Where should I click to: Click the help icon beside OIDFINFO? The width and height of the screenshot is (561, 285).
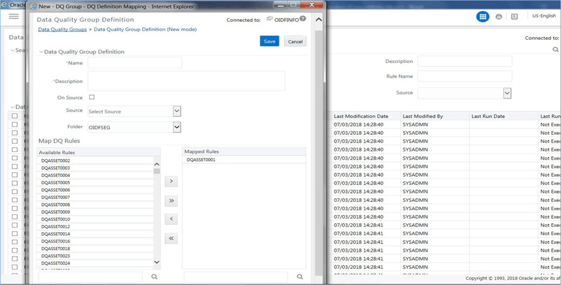302,18
